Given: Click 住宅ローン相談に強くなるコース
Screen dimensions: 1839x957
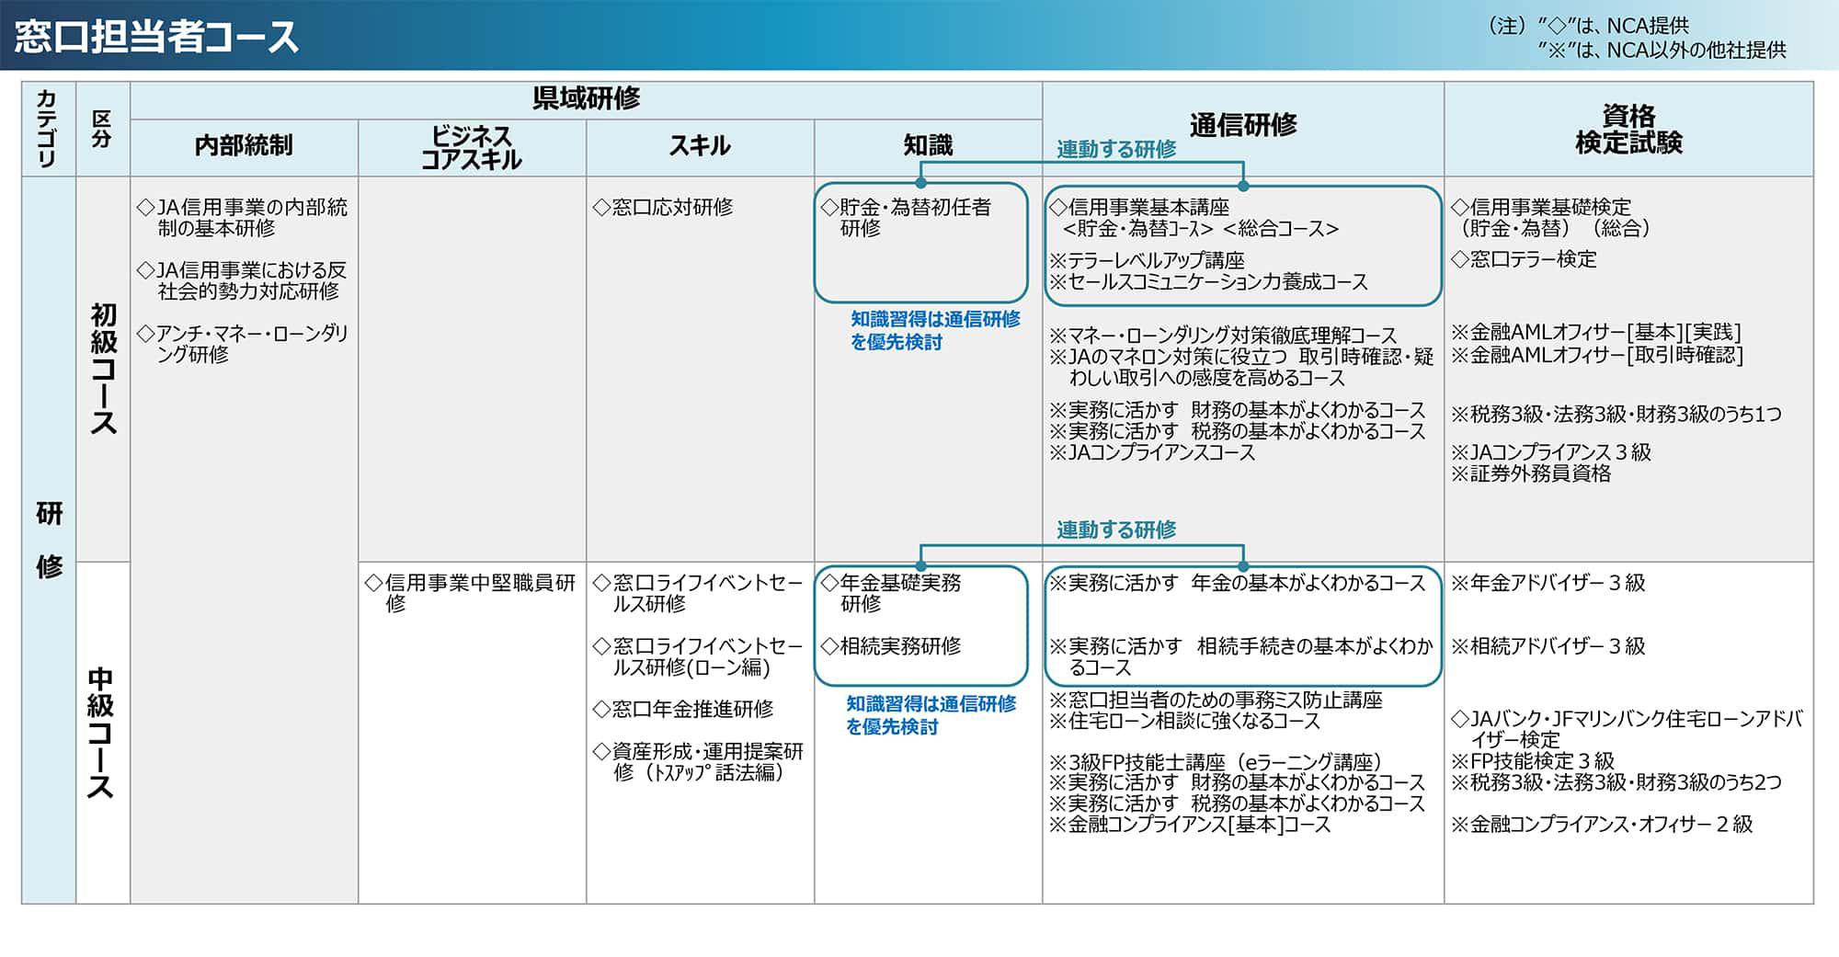Looking at the screenshot, I should click(1184, 721).
